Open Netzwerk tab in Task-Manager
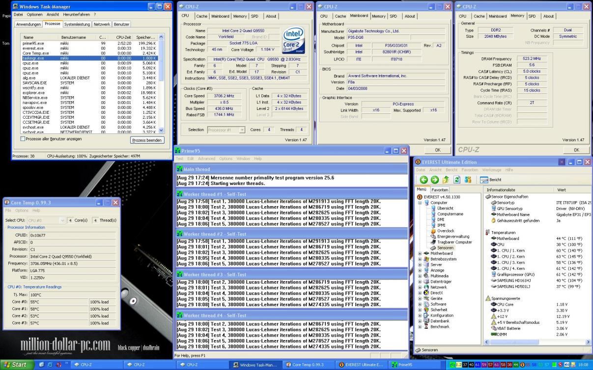This screenshot has height=370, width=593. pyautogui.click(x=102, y=24)
